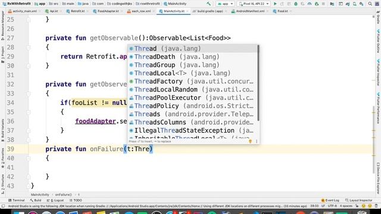The height and width of the screenshot is (214, 381).
Task: Open the SDK Manager icon
Action: pyautogui.click(x=361, y=4)
